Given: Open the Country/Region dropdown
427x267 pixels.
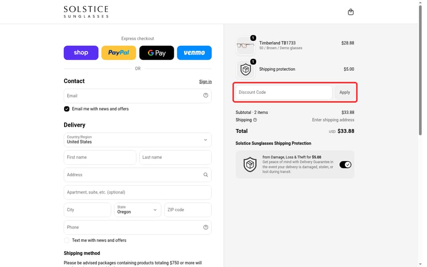Looking at the screenshot, I should pos(137,140).
